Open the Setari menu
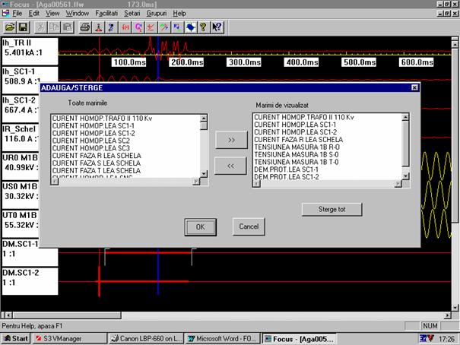460x345 pixels. click(132, 14)
